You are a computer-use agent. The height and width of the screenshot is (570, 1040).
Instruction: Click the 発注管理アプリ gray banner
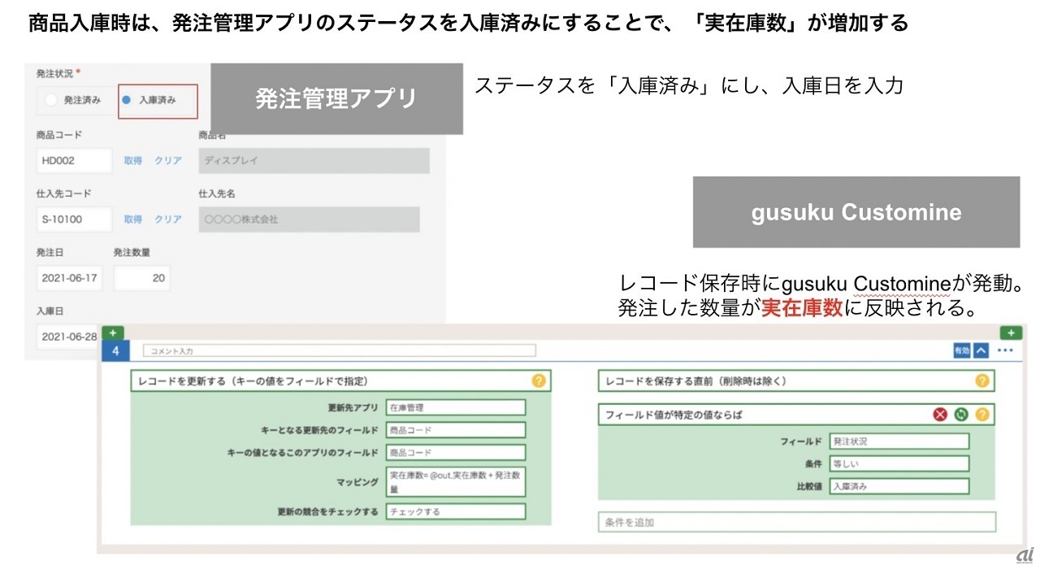tap(336, 99)
